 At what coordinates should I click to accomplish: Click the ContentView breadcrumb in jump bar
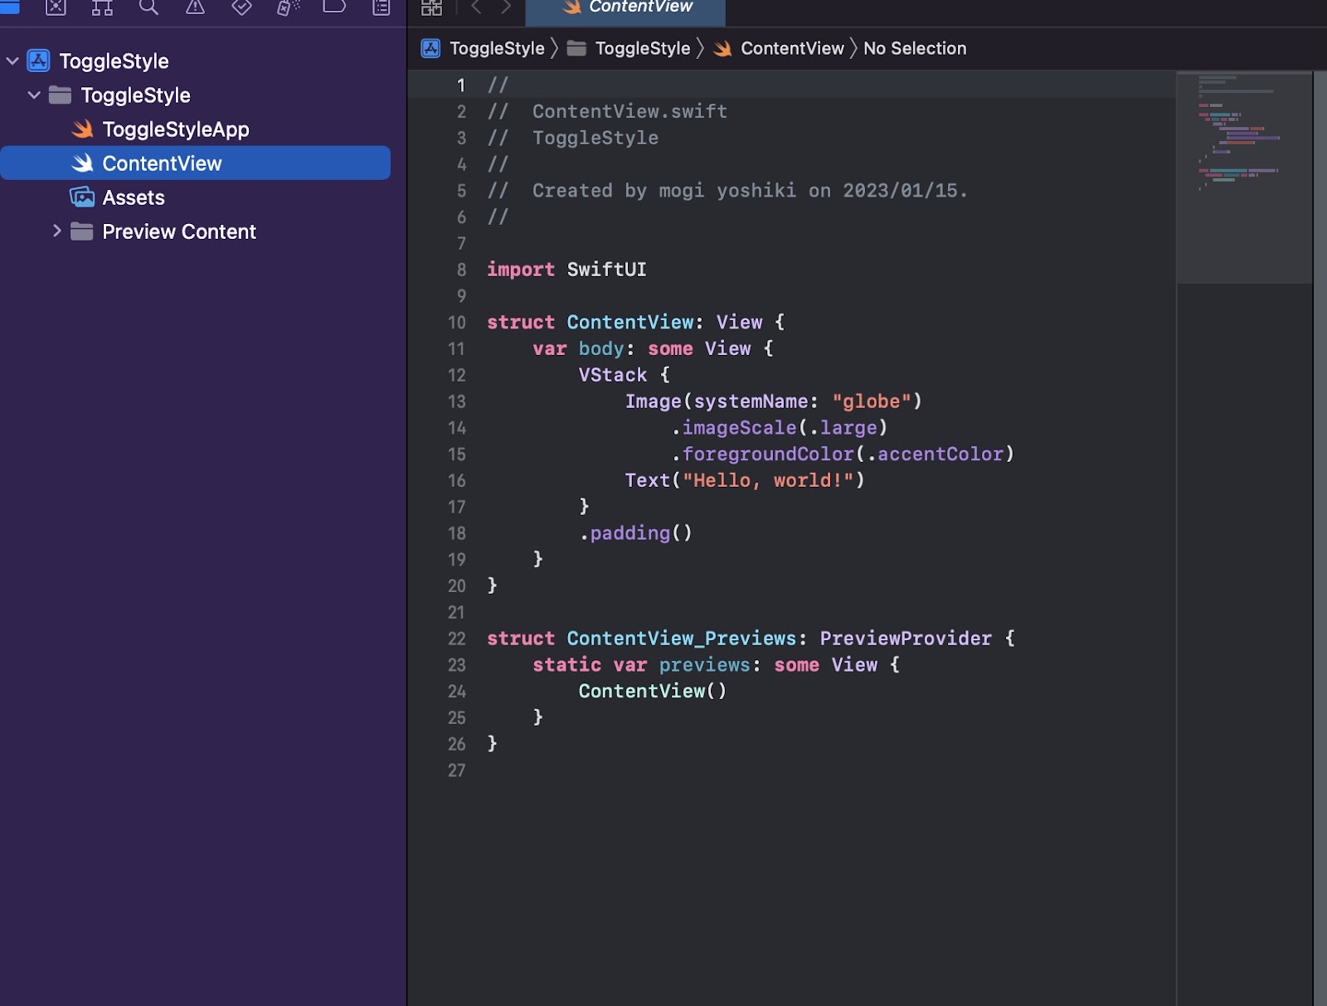tap(792, 48)
